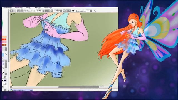The width and height of the screenshot is (178, 100).
Task: Open the Окно menu
Action: pyautogui.click(x=37, y=8)
